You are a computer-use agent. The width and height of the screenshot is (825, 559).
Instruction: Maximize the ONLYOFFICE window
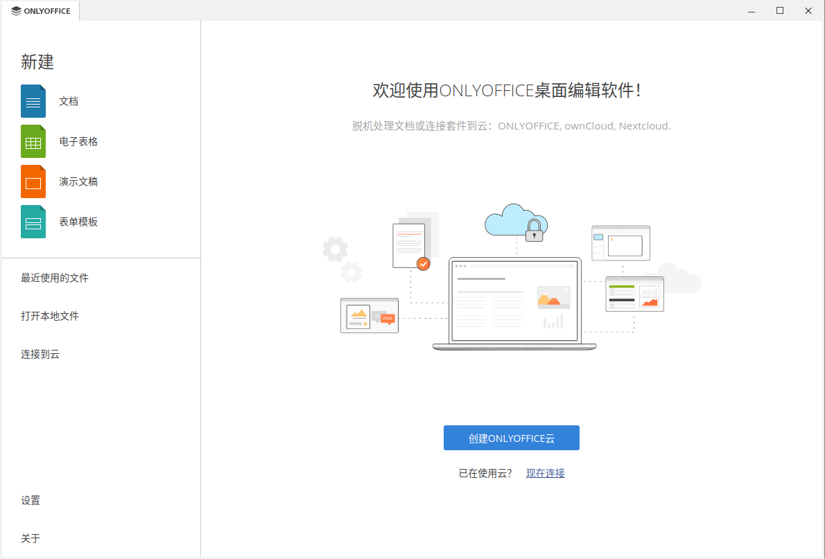(780, 11)
